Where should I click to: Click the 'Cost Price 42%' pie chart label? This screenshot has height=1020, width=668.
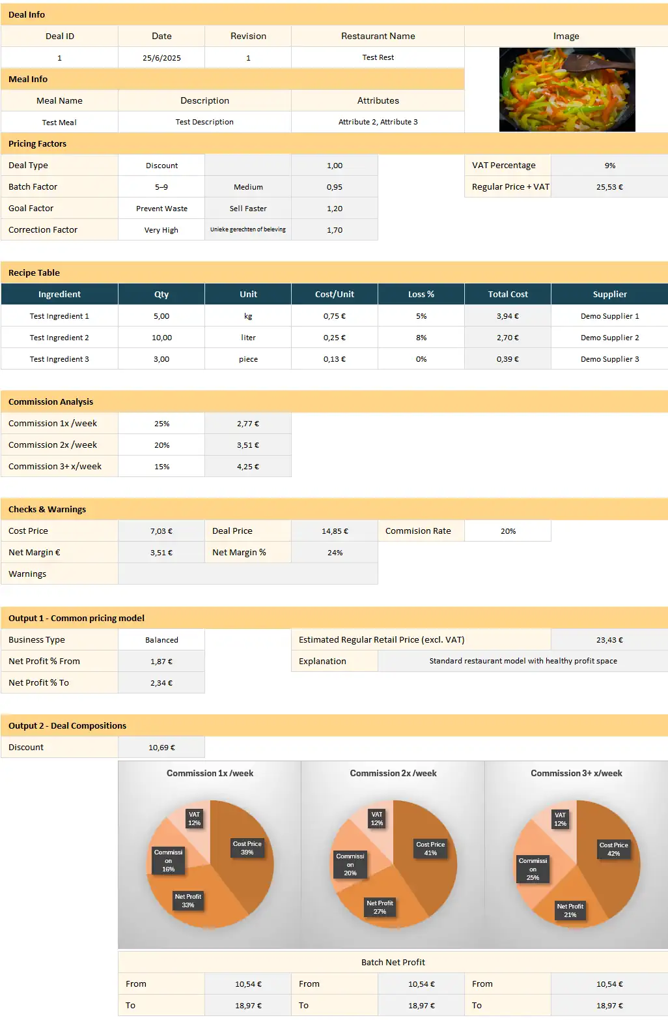point(614,849)
